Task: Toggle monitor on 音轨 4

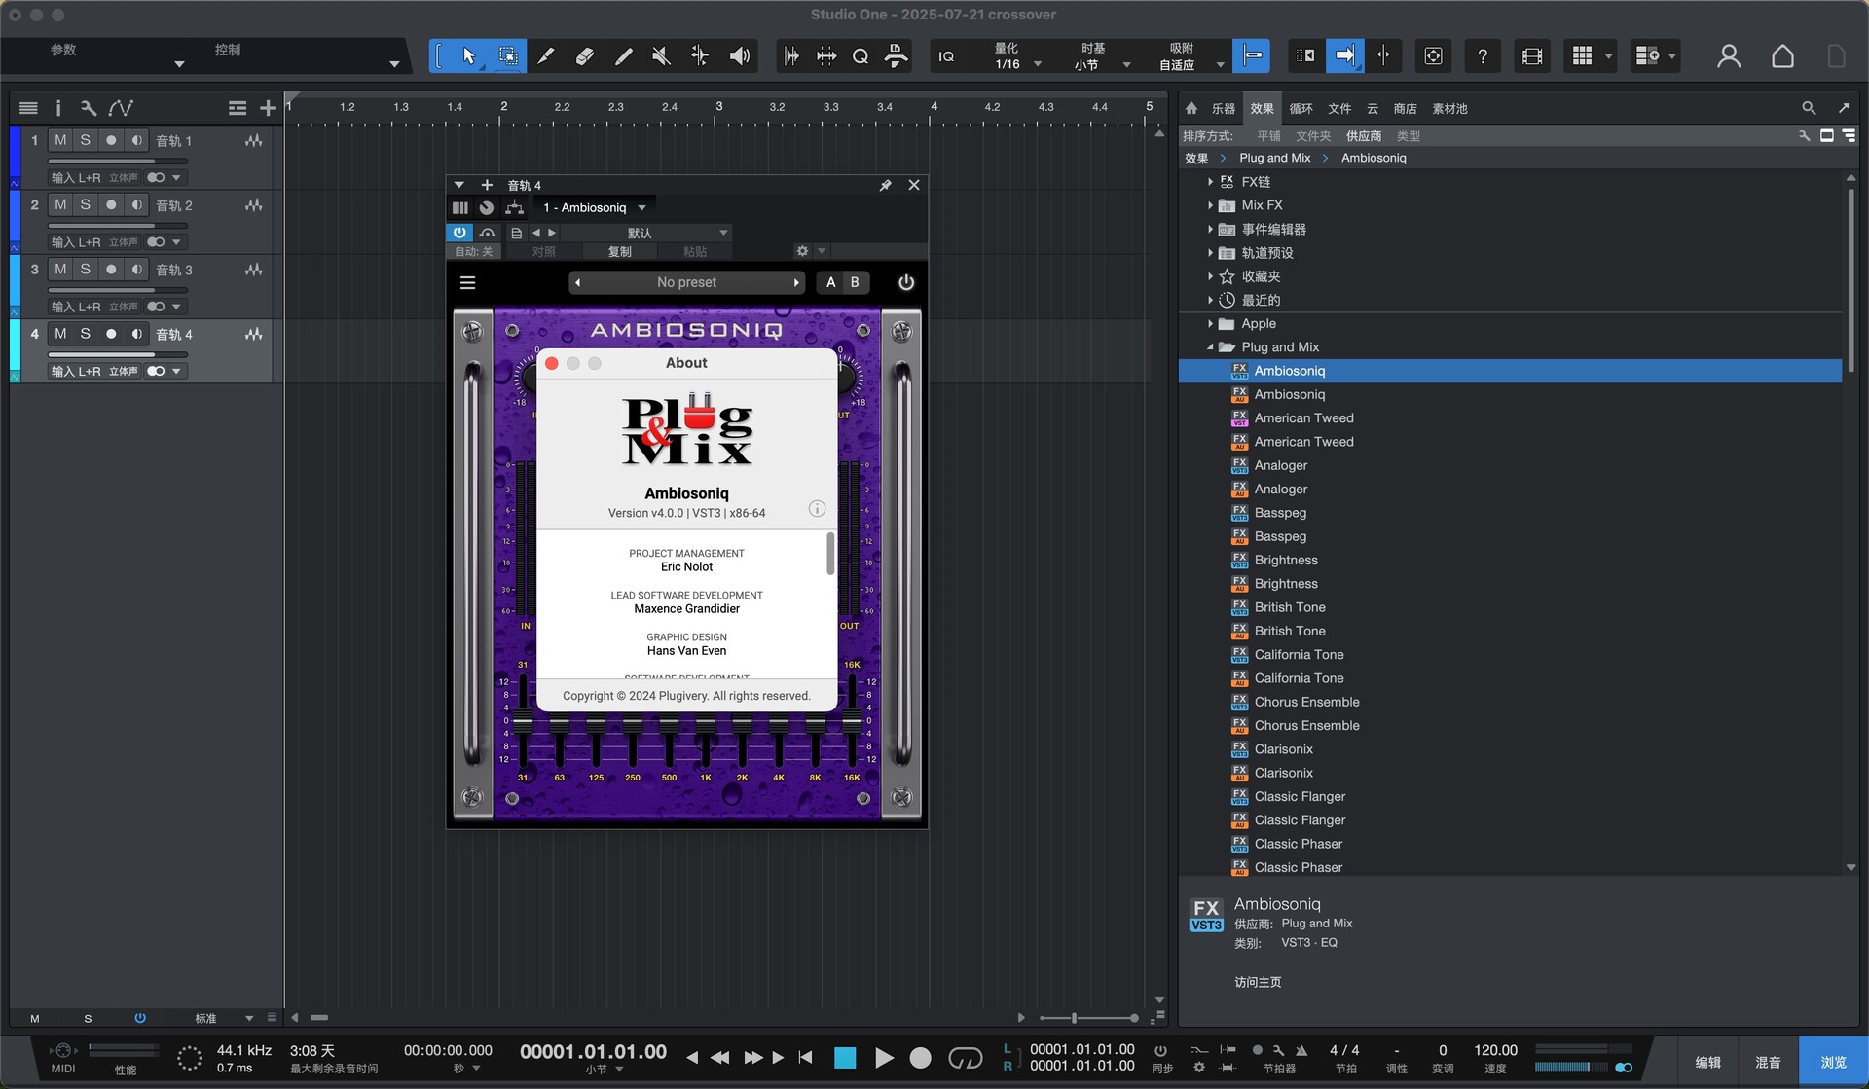Action: point(136,333)
